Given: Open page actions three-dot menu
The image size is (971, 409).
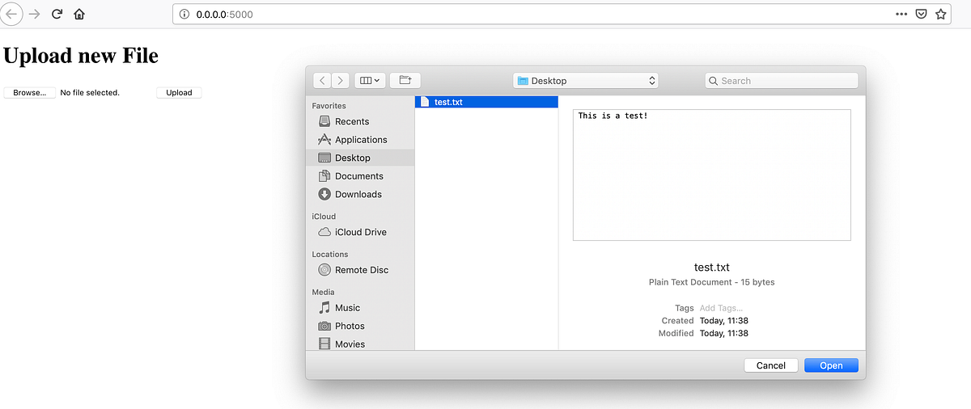Looking at the screenshot, I should click(901, 14).
